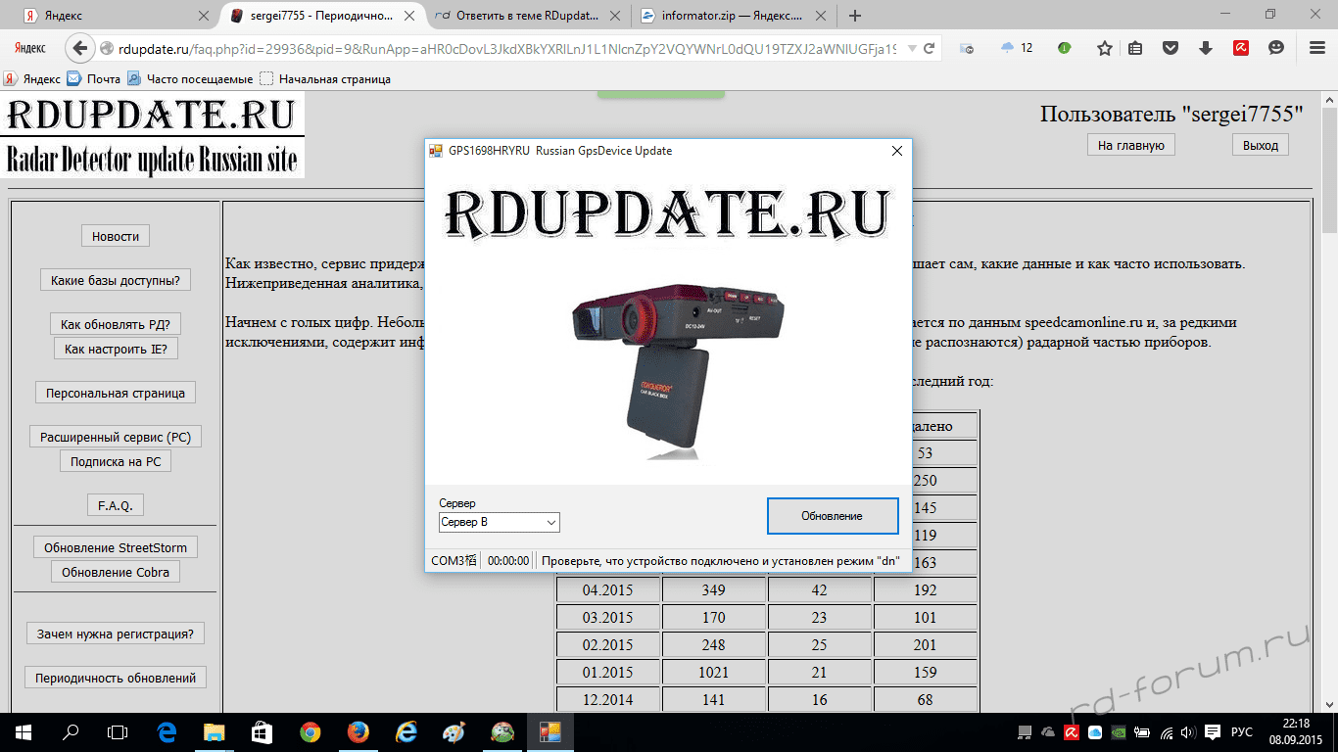Click the page vertical scrollbar

pyautogui.click(x=1329, y=392)
